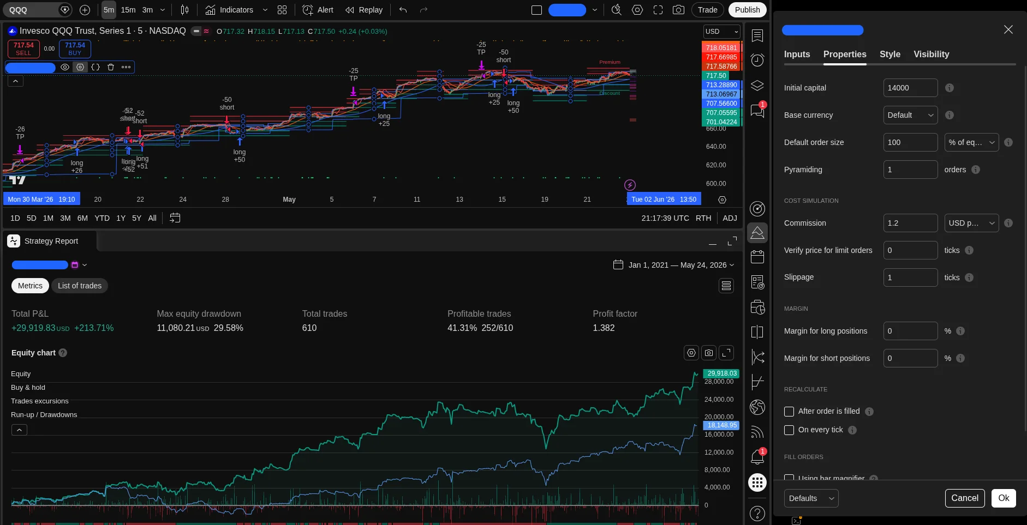The width and height of the screenshot is (1027, 525).
Task: Switch to the Style tab
Action: 890,54
